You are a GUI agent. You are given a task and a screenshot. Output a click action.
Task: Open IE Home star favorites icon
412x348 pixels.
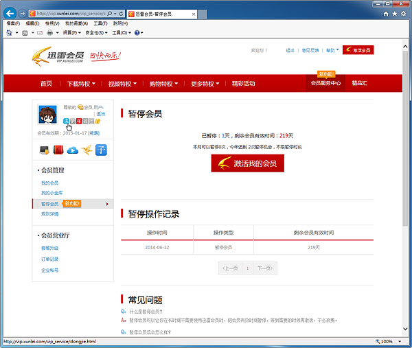(394, 14)
